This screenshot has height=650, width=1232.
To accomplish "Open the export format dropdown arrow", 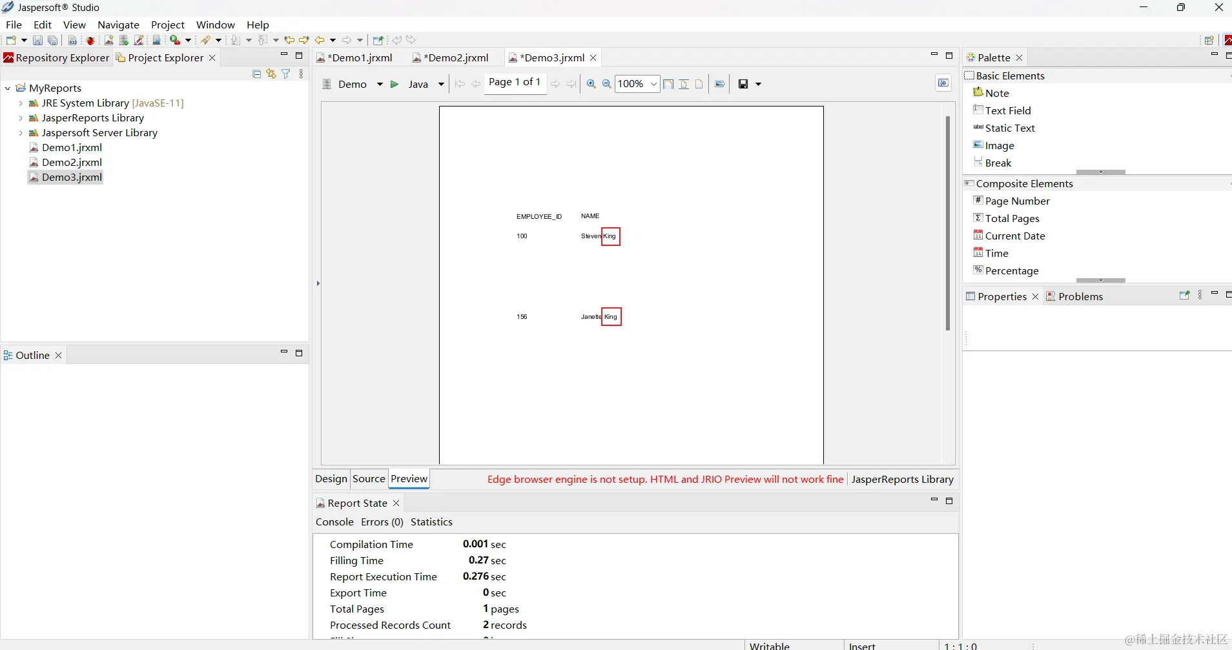I will coord(759,85).
